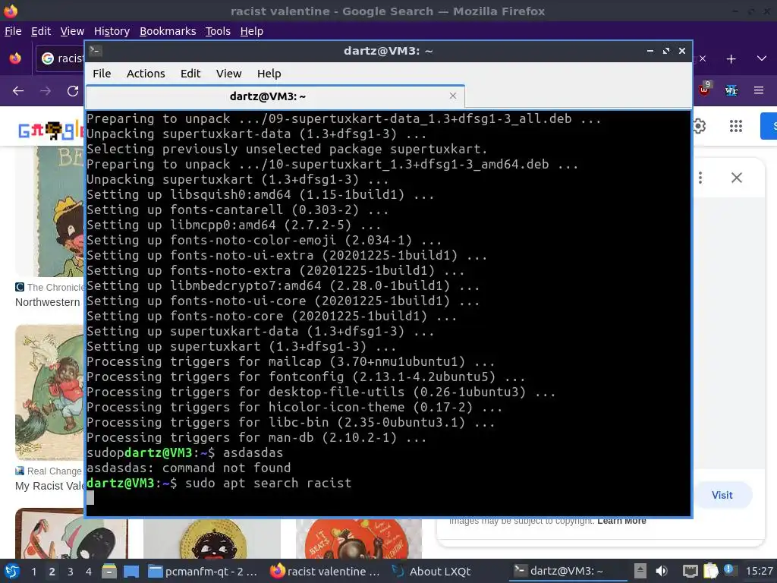The image size is (777, 583).
Task: Open the My Racist Vale... result link
Action: tap(49, 486)
